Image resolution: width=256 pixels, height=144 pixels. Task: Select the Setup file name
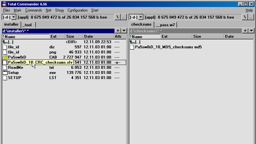(13, 73)
